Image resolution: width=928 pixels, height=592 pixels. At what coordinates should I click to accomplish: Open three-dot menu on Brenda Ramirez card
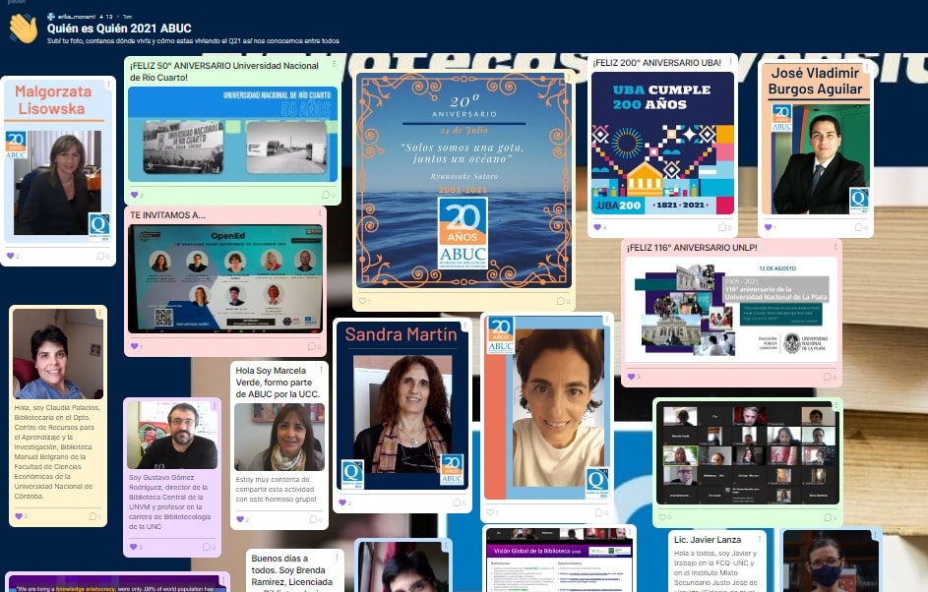pos(337,558)
